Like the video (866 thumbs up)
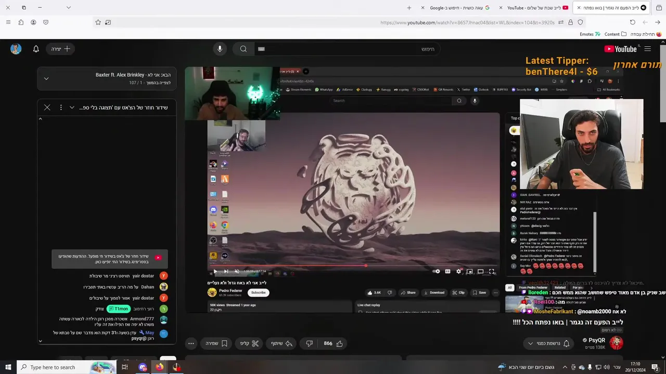Image resolution: width=666 pixels, height=374 pixels. point(334,343)
